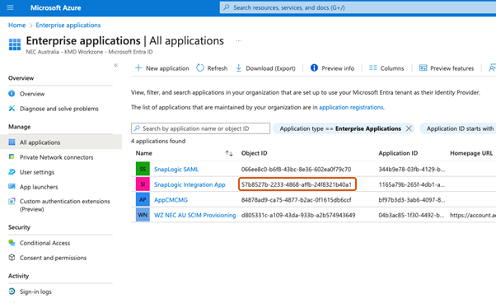Follow the application registrations link
This screenshot has height=303, width=496.
click(x=351, y=107)
